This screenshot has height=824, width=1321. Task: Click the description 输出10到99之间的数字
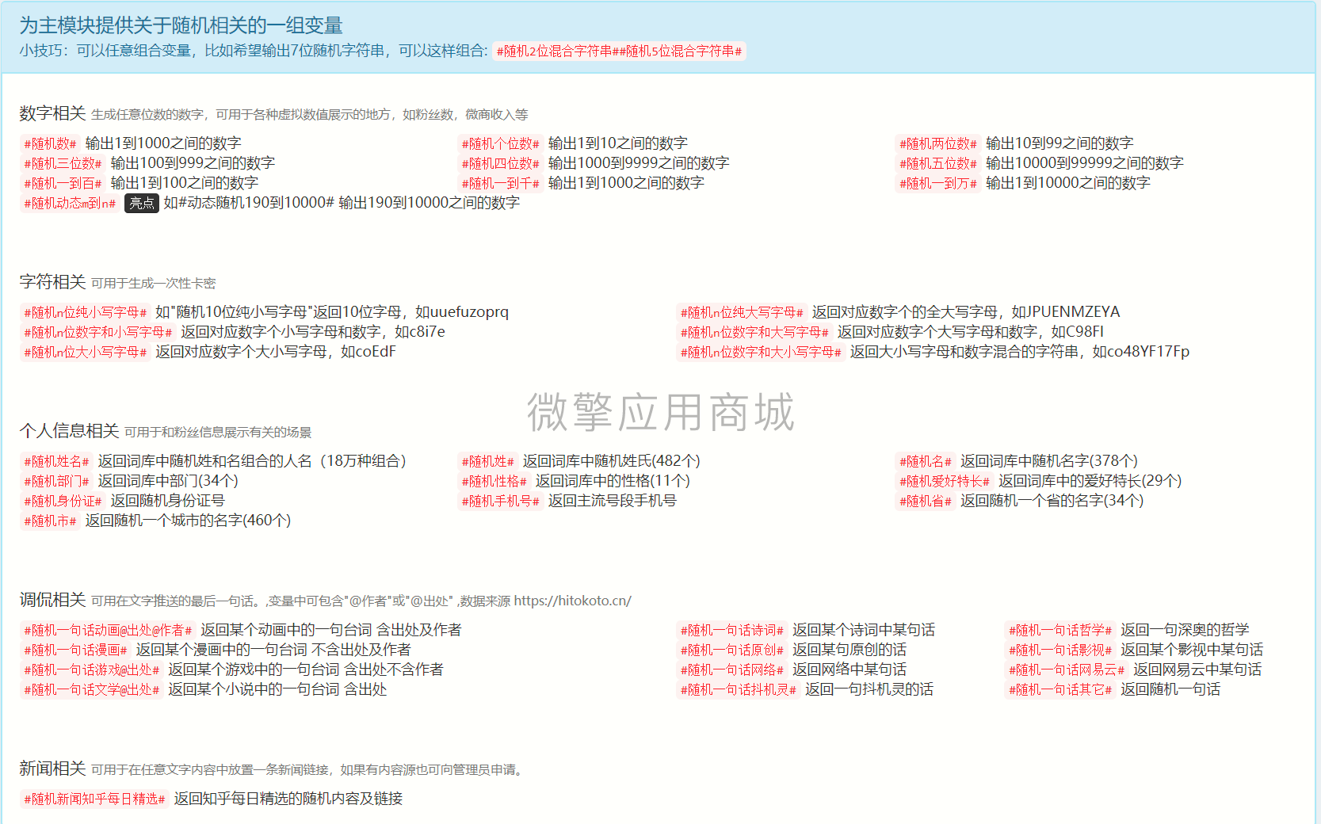1059,143
